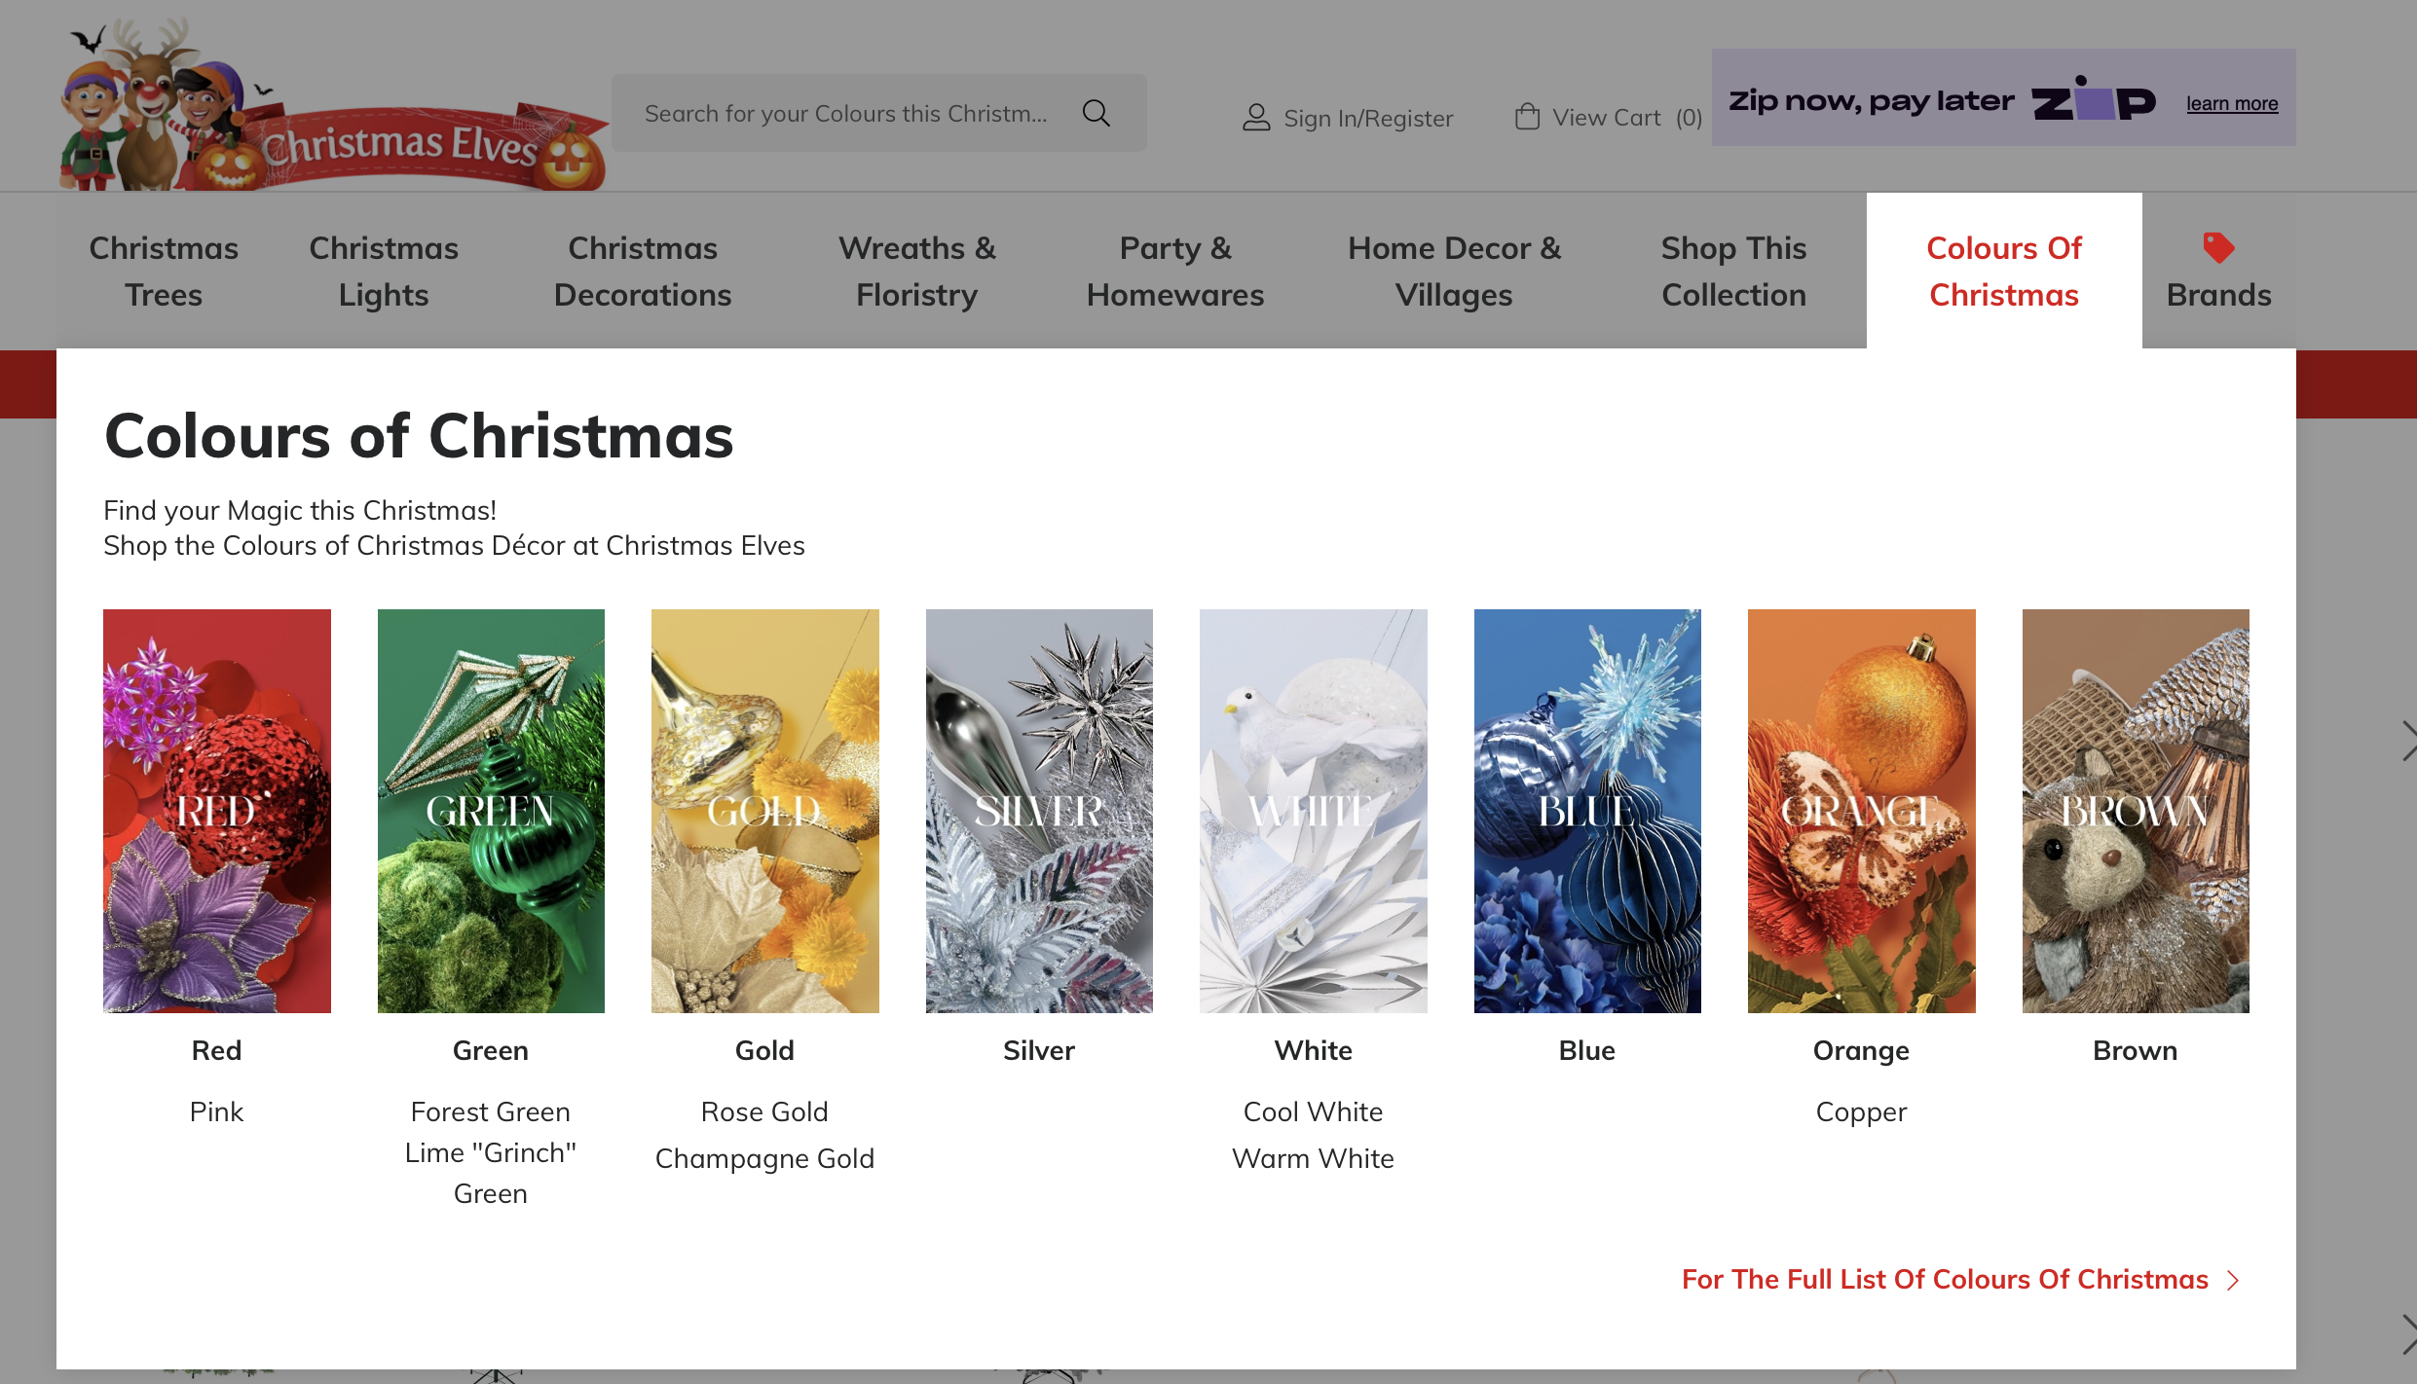The image size is (2417, 1384).
Task: Expand the Wreaths & Floristry dropdown
Action: (x=916, y=271)
